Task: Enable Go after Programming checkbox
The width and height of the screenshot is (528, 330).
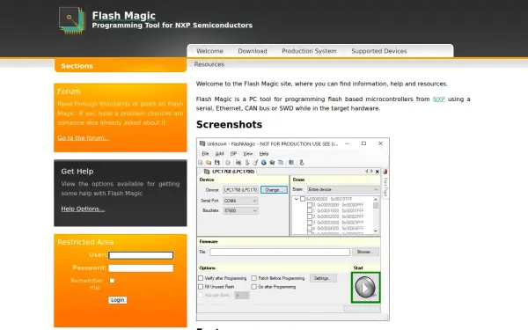Action: coord(254,287)
